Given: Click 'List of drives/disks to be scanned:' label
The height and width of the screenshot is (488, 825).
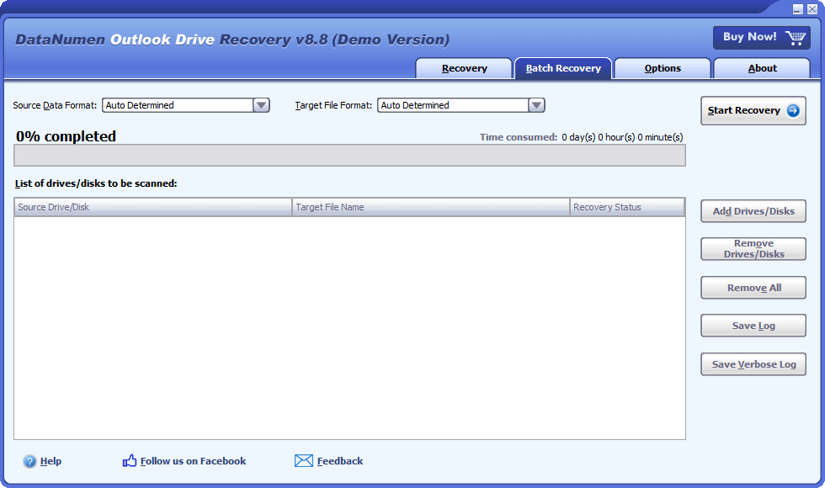Looking at the screenshot, I should coord(96,183).
